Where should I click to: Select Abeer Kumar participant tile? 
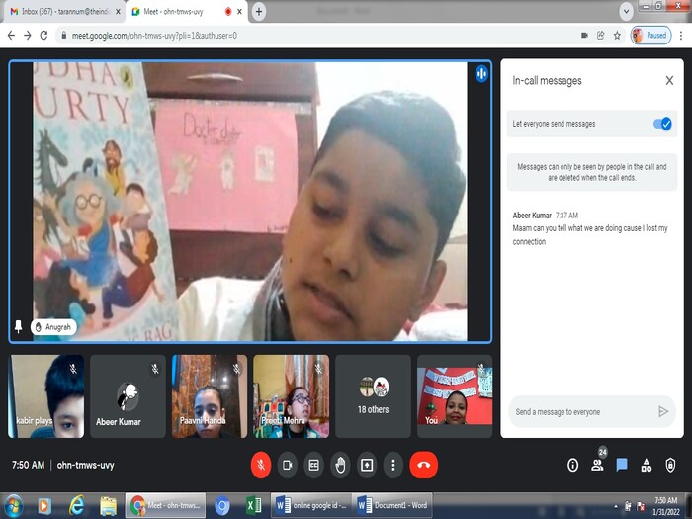coord(128,396)
